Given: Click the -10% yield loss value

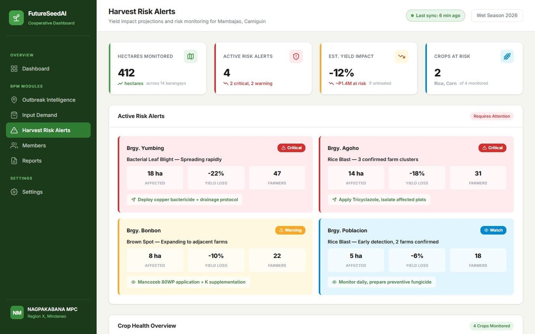Looking at the screenshot, I should tap(216, 256).
